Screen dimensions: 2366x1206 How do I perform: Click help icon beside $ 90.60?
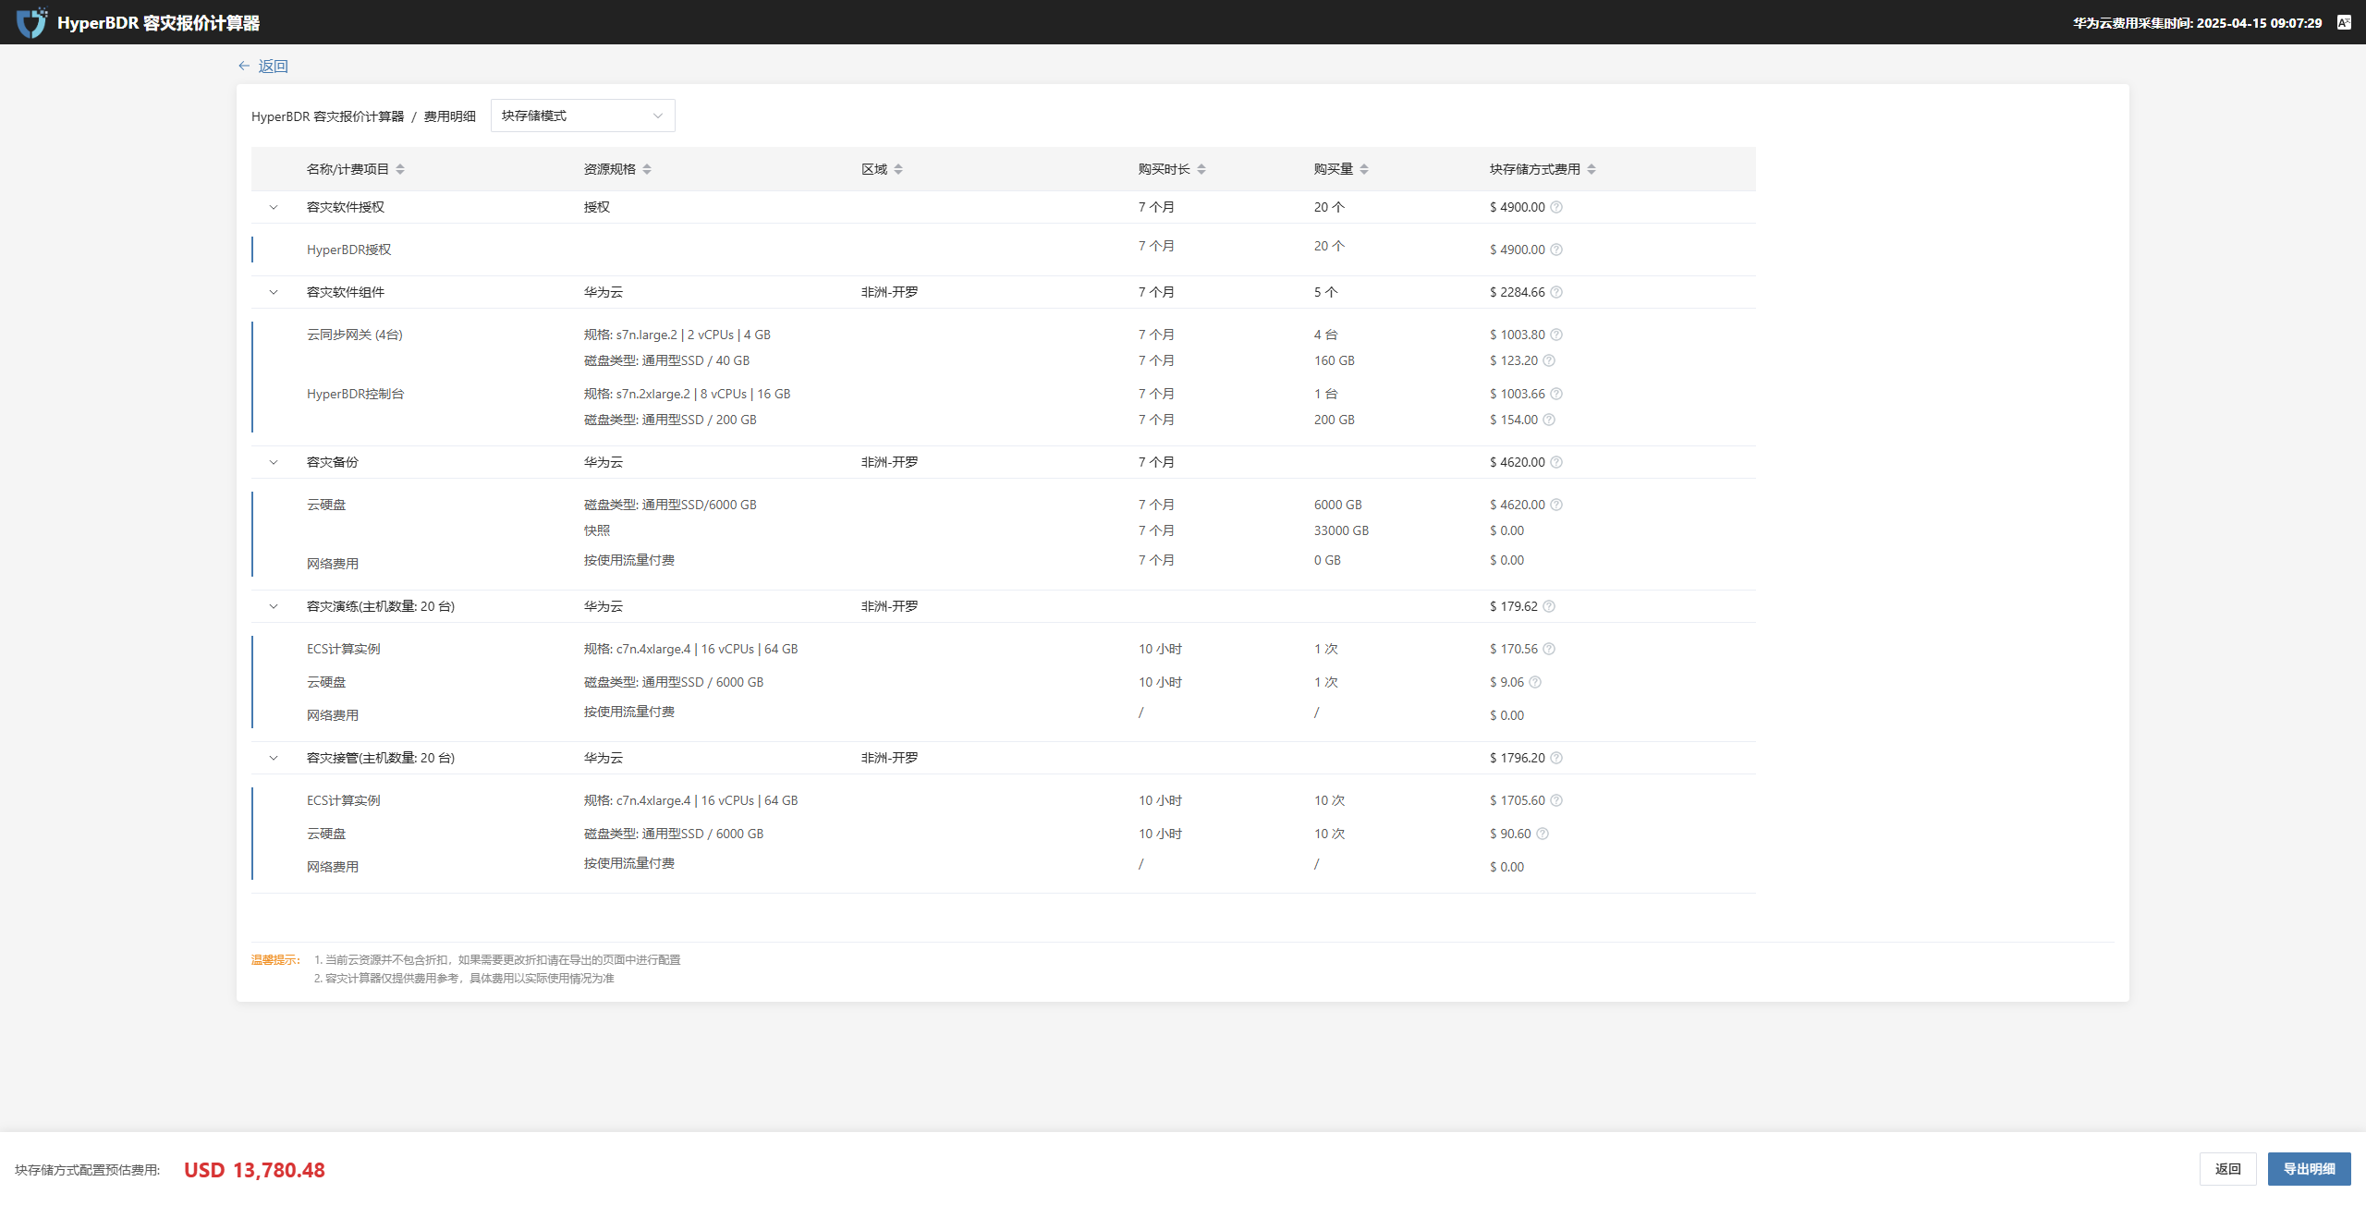[x=1543, y=834]
